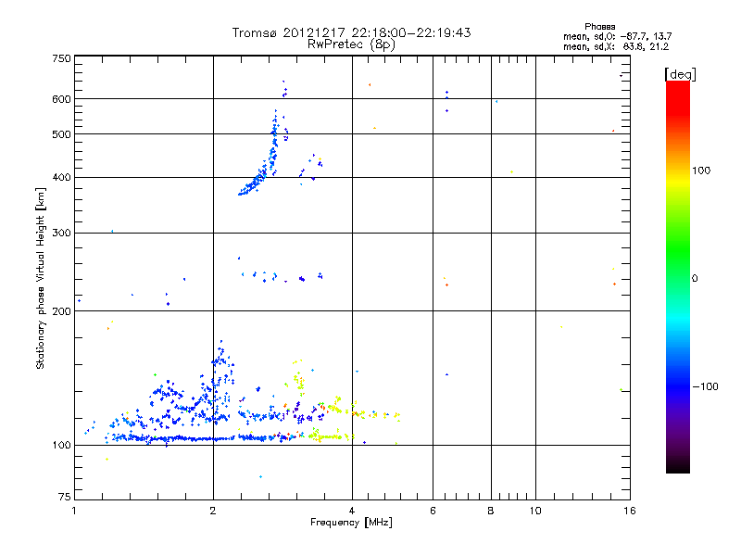
Task: Click the y-axis label '400'
Action: click(61, 178)
